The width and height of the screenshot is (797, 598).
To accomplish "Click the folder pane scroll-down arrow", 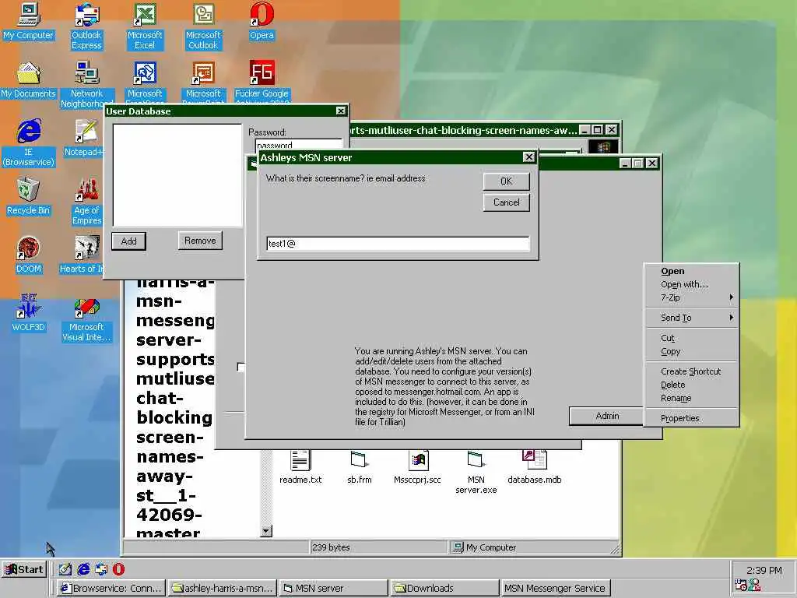I will (266, 531).
